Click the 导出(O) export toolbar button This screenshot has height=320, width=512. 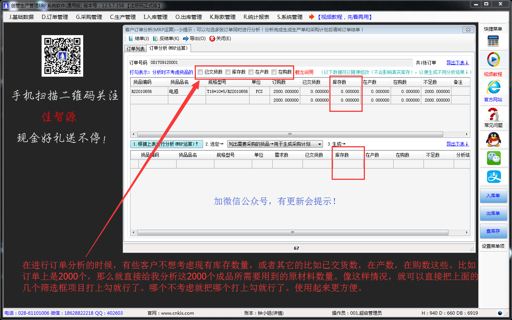tap(194, 39)
